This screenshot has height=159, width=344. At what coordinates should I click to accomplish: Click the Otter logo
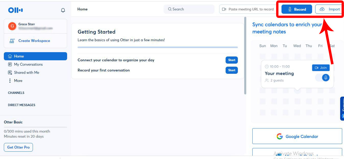(16, 10)
